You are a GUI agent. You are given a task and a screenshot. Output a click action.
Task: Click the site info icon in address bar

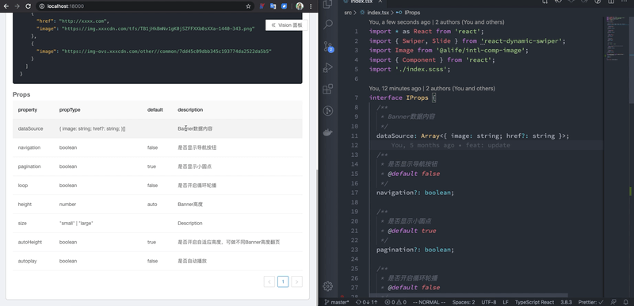tap(42, 6)
